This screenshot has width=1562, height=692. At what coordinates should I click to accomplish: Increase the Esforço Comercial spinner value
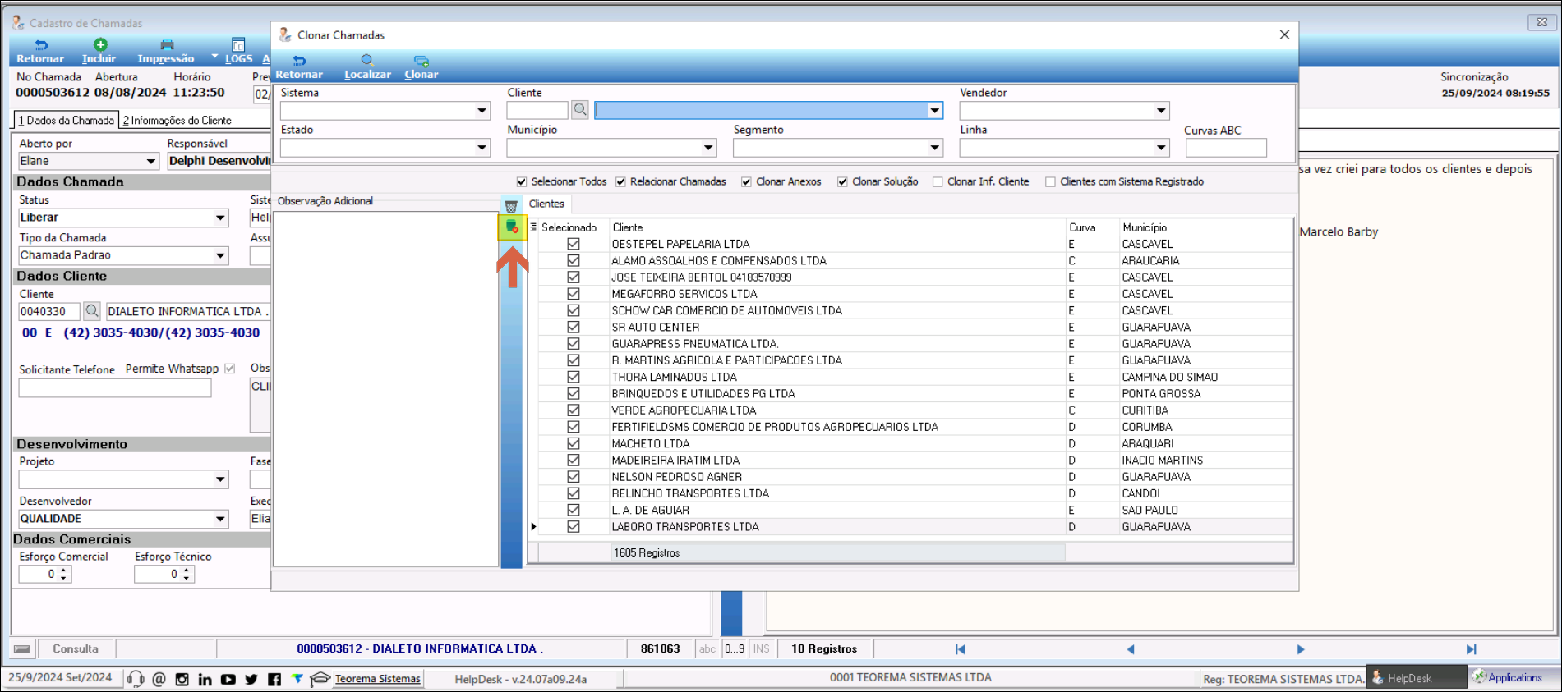[63, 570]
